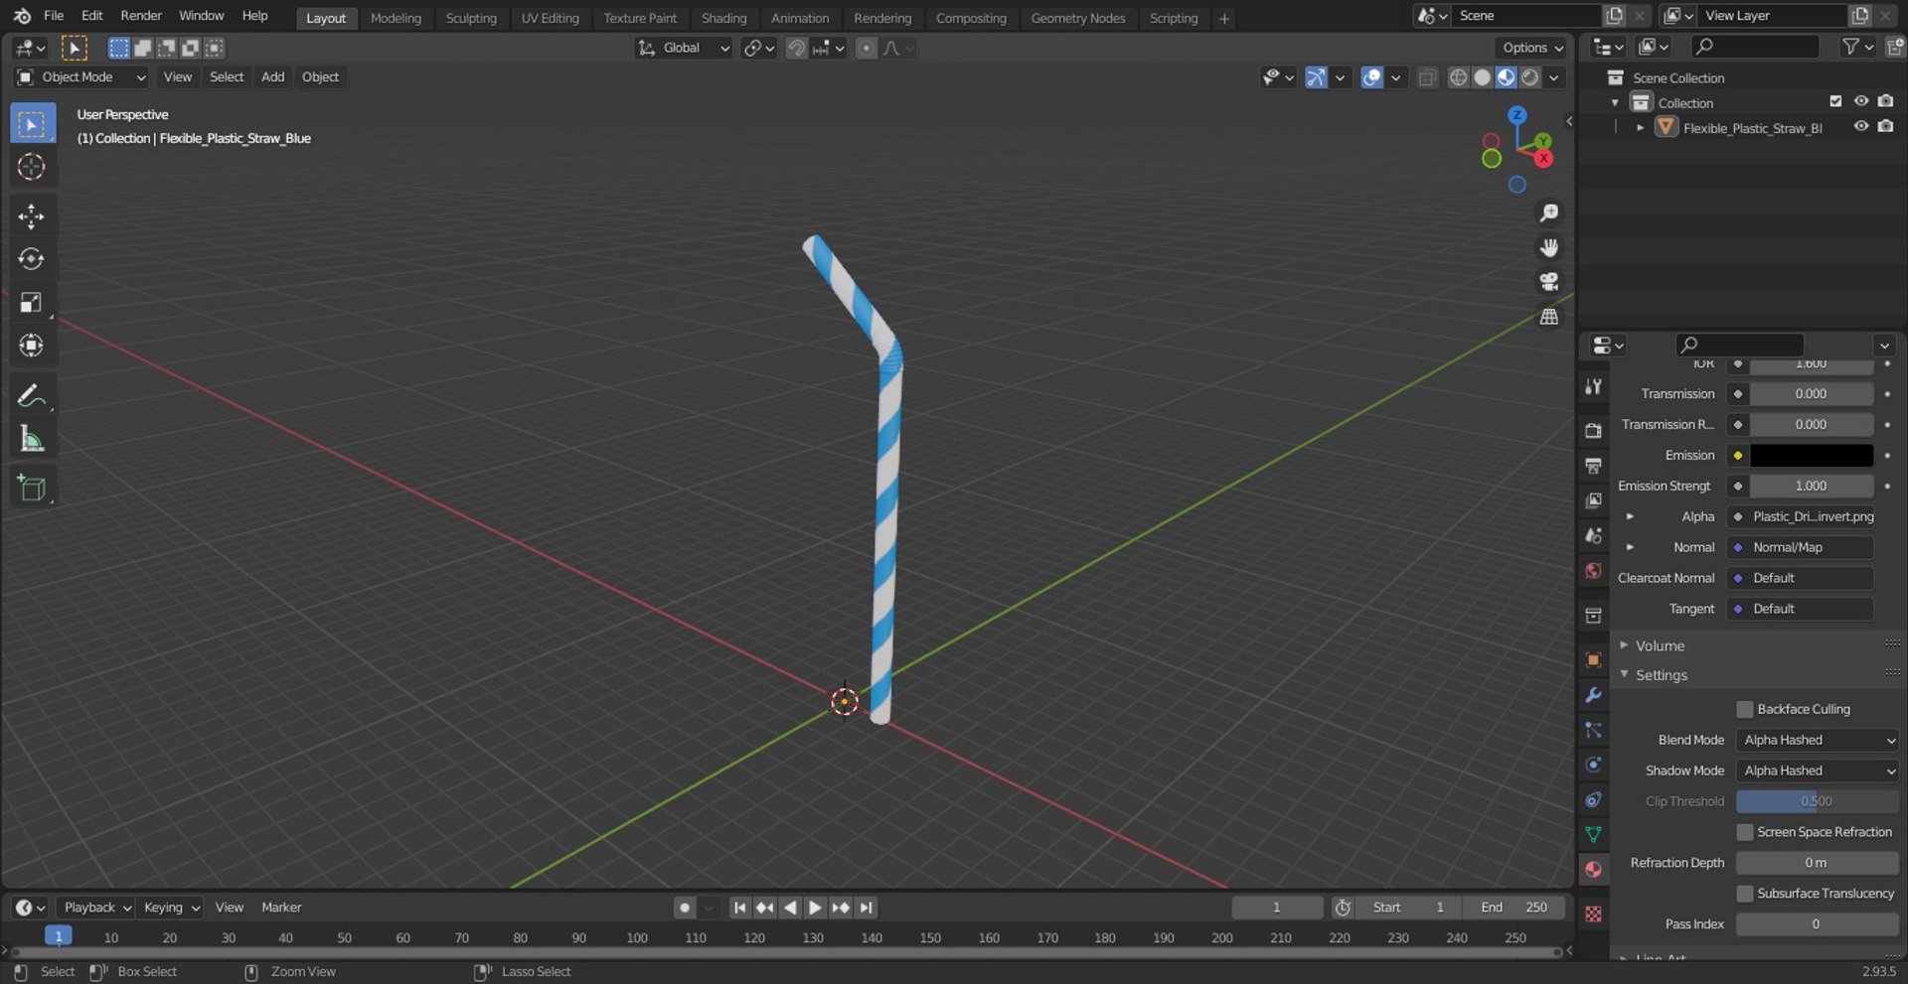
Task: Click the black Emission color swatch
Action: (x=1812, y=455)
